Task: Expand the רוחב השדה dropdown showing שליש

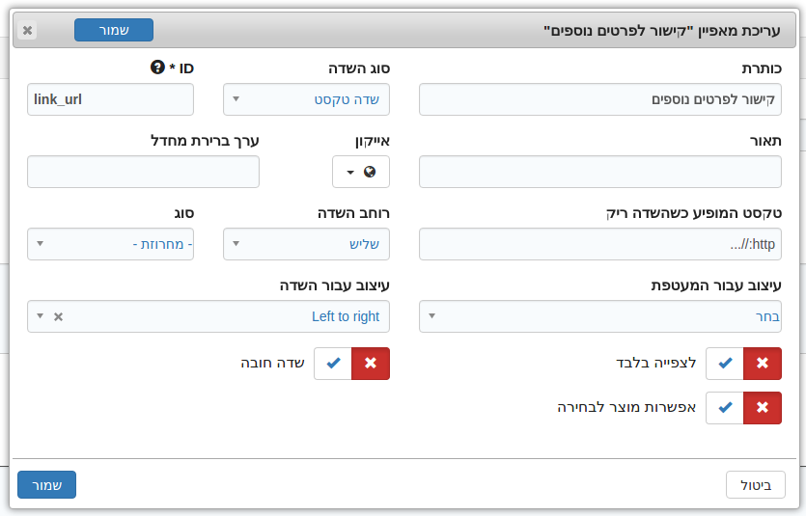Action: 306,244
